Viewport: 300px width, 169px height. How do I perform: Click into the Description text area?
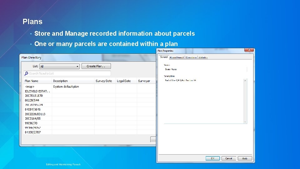204,101
